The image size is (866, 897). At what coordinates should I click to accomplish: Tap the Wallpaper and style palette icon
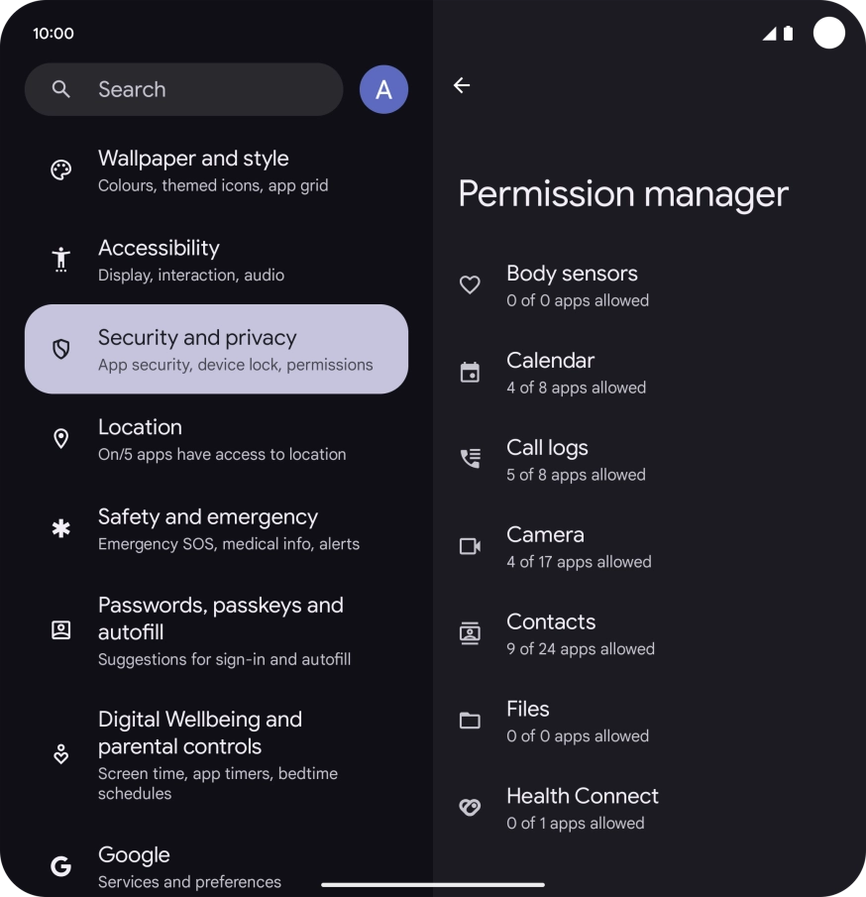pyautogui.click(x=61, y=170)
